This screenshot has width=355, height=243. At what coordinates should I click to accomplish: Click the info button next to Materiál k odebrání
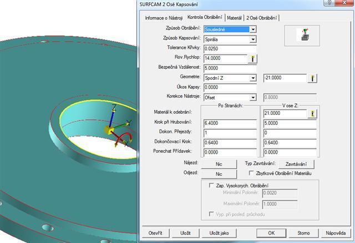312,114
